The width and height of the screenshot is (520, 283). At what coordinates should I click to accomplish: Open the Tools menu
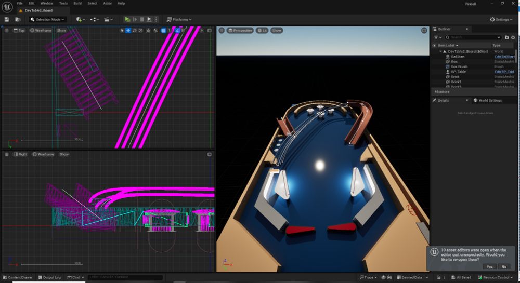point(63,3)
